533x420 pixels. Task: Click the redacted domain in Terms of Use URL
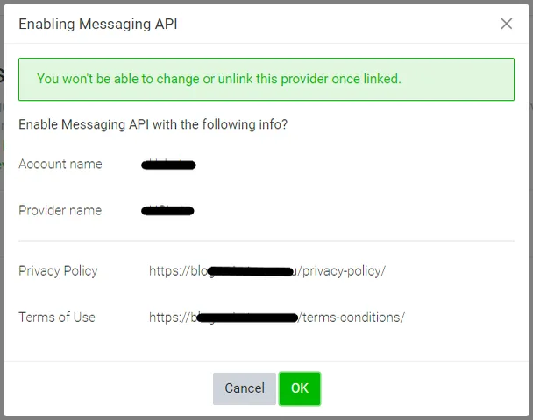[x=247, y=318]
